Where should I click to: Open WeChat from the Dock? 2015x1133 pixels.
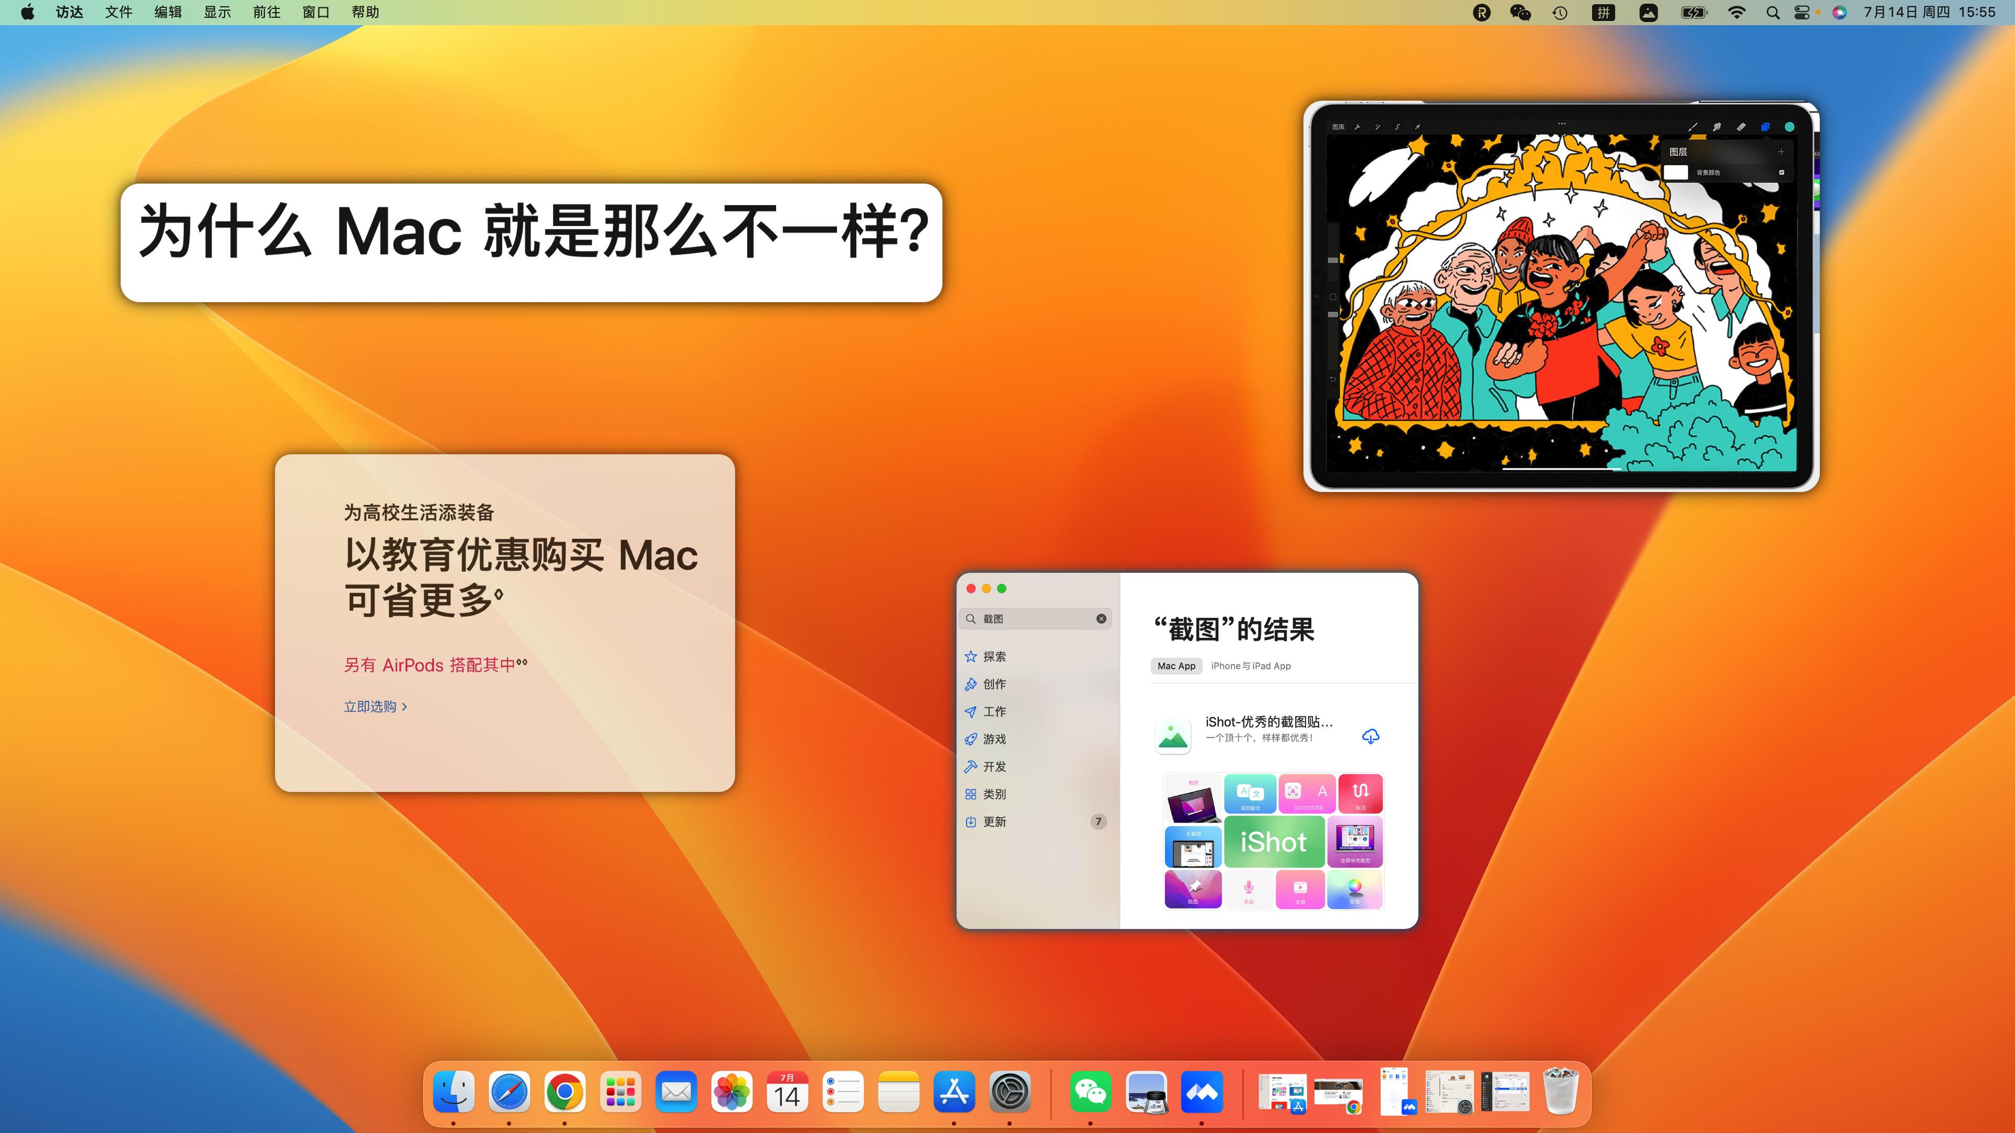[x=1090, y=1092]
